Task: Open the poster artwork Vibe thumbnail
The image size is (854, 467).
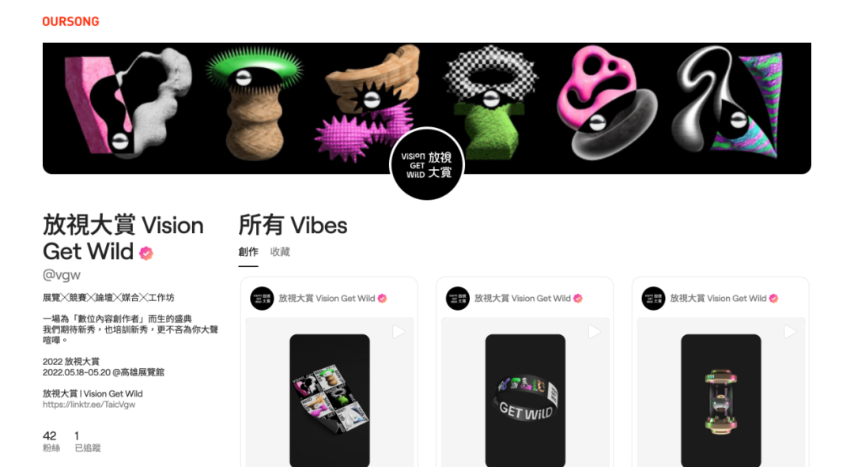Action: [x=330, y=400]
